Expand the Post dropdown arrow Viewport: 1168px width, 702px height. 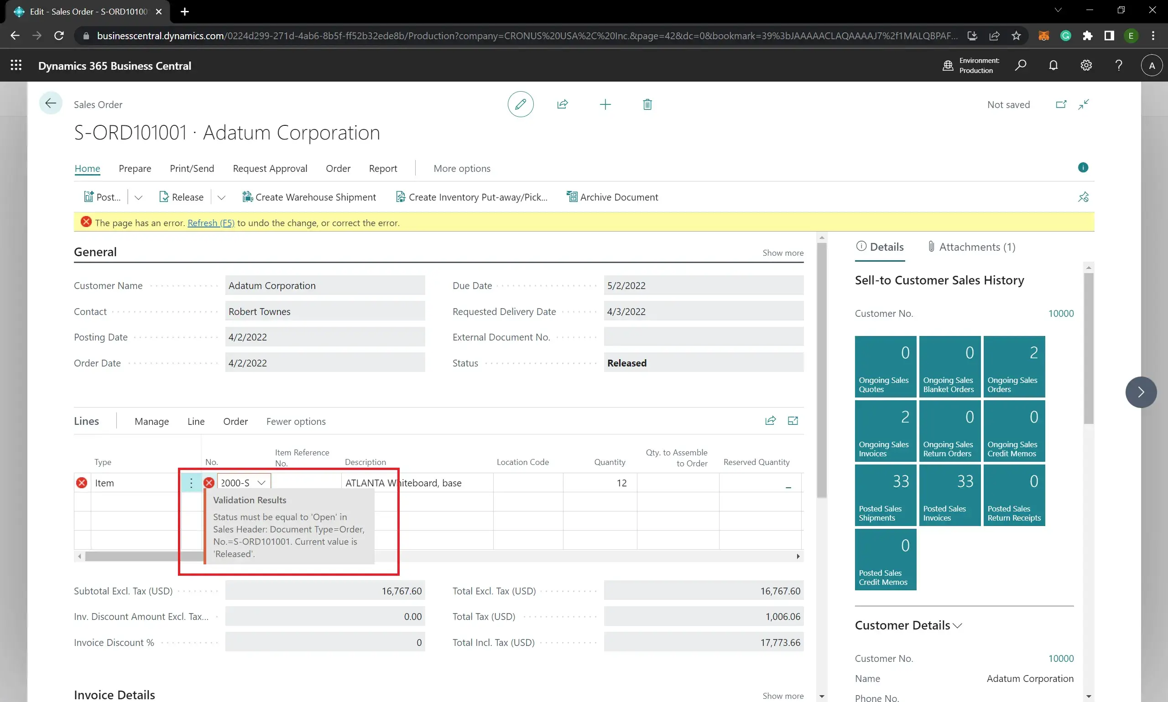click(x=138, y=197)
